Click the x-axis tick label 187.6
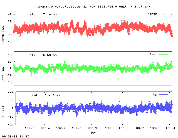 tap(45, 128)
